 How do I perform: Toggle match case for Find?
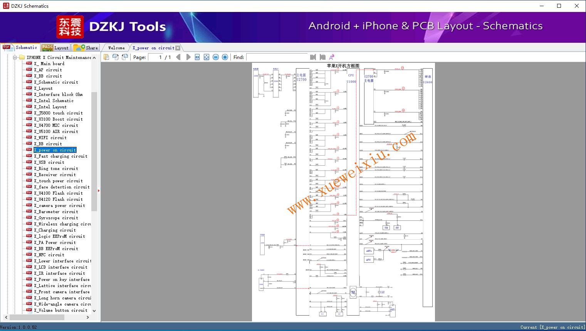click(x=331, y=57)
